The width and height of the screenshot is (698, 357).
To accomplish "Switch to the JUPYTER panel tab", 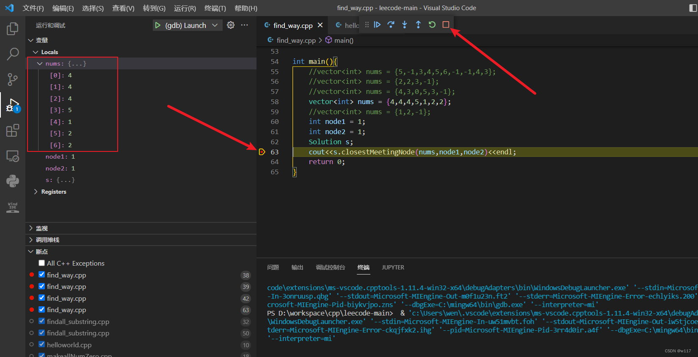I will coord(393,267).
